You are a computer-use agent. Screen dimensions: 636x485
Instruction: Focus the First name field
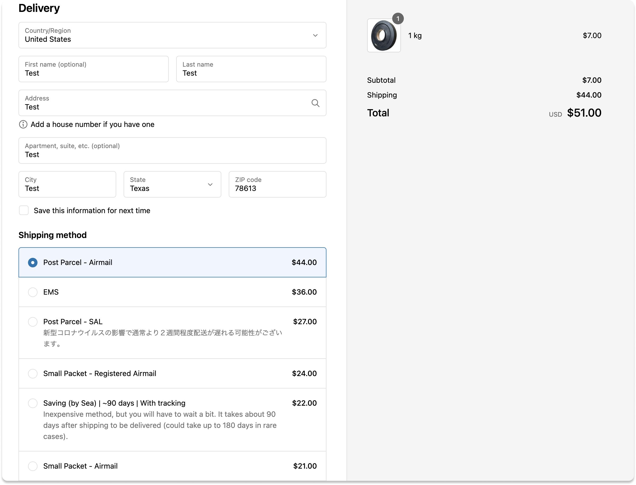93,69
